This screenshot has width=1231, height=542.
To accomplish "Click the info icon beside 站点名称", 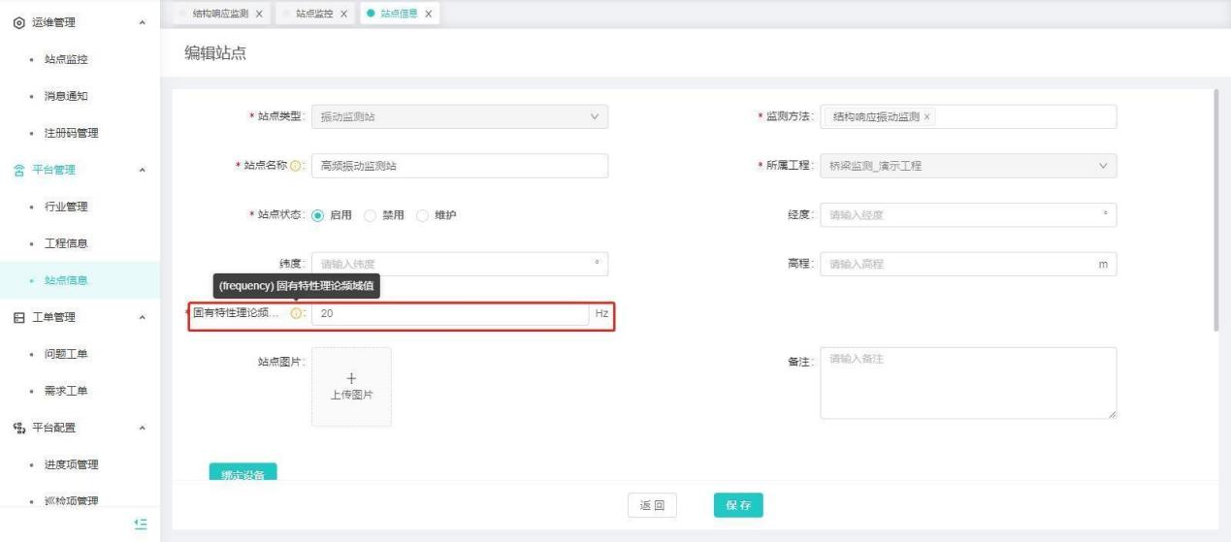I will click(297, 166).
